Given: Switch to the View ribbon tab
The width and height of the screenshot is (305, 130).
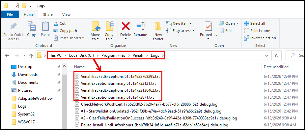Looking at the screenshot, I should [66, 15].
